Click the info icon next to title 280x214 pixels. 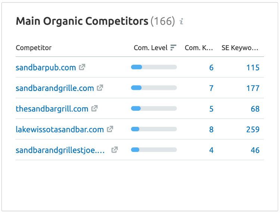(181, 21)
